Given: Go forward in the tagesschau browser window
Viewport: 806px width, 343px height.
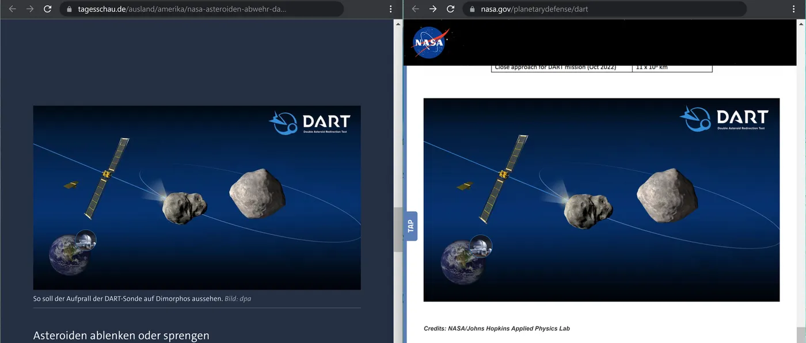Looking at the screenshot, I should 30,9.
